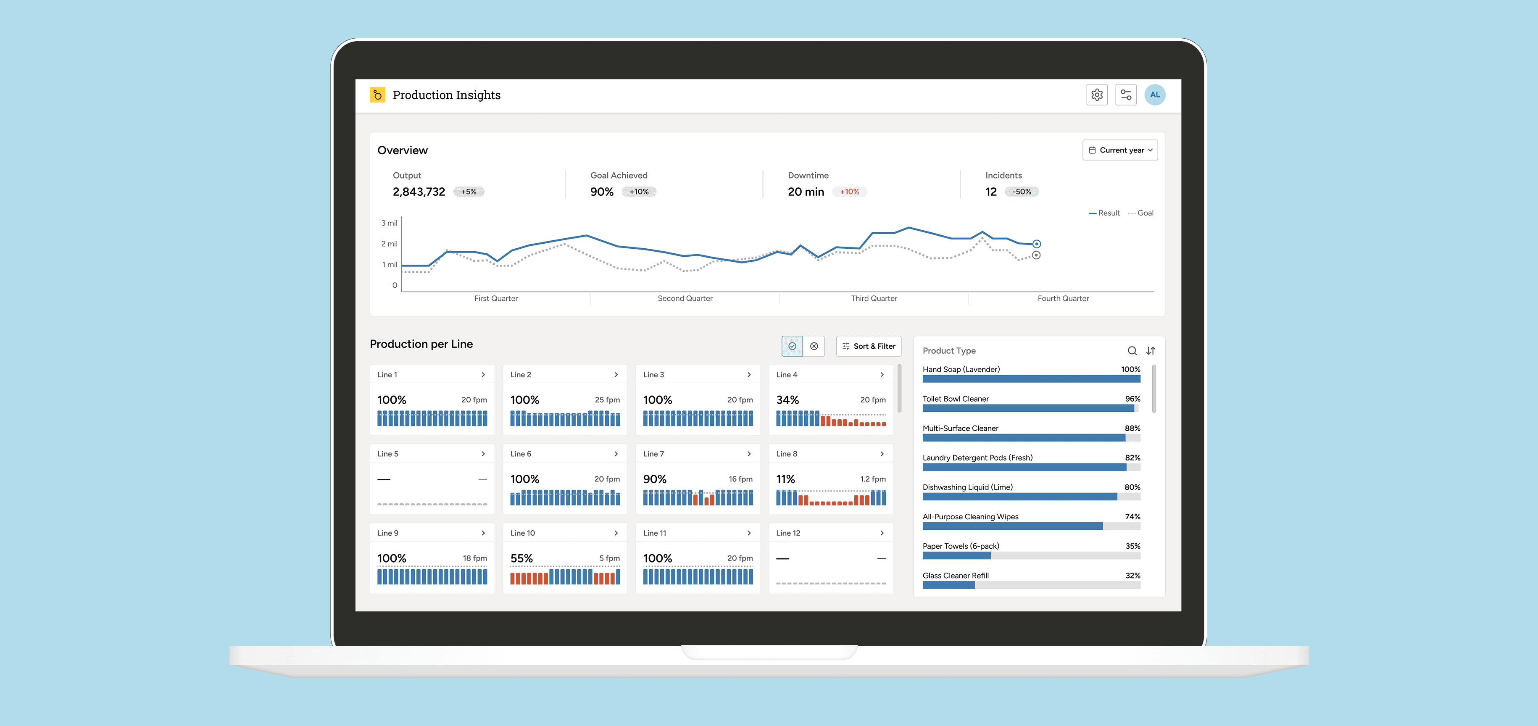Click the Result line endpoint marker
The width and height of the screenshot is (1538, 726).
(x=1037, y=244)
